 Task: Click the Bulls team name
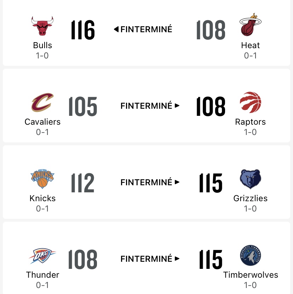coord(42,45)
